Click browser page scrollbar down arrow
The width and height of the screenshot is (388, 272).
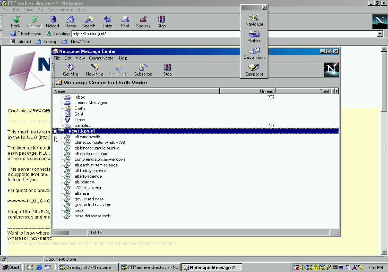[384, 252]
